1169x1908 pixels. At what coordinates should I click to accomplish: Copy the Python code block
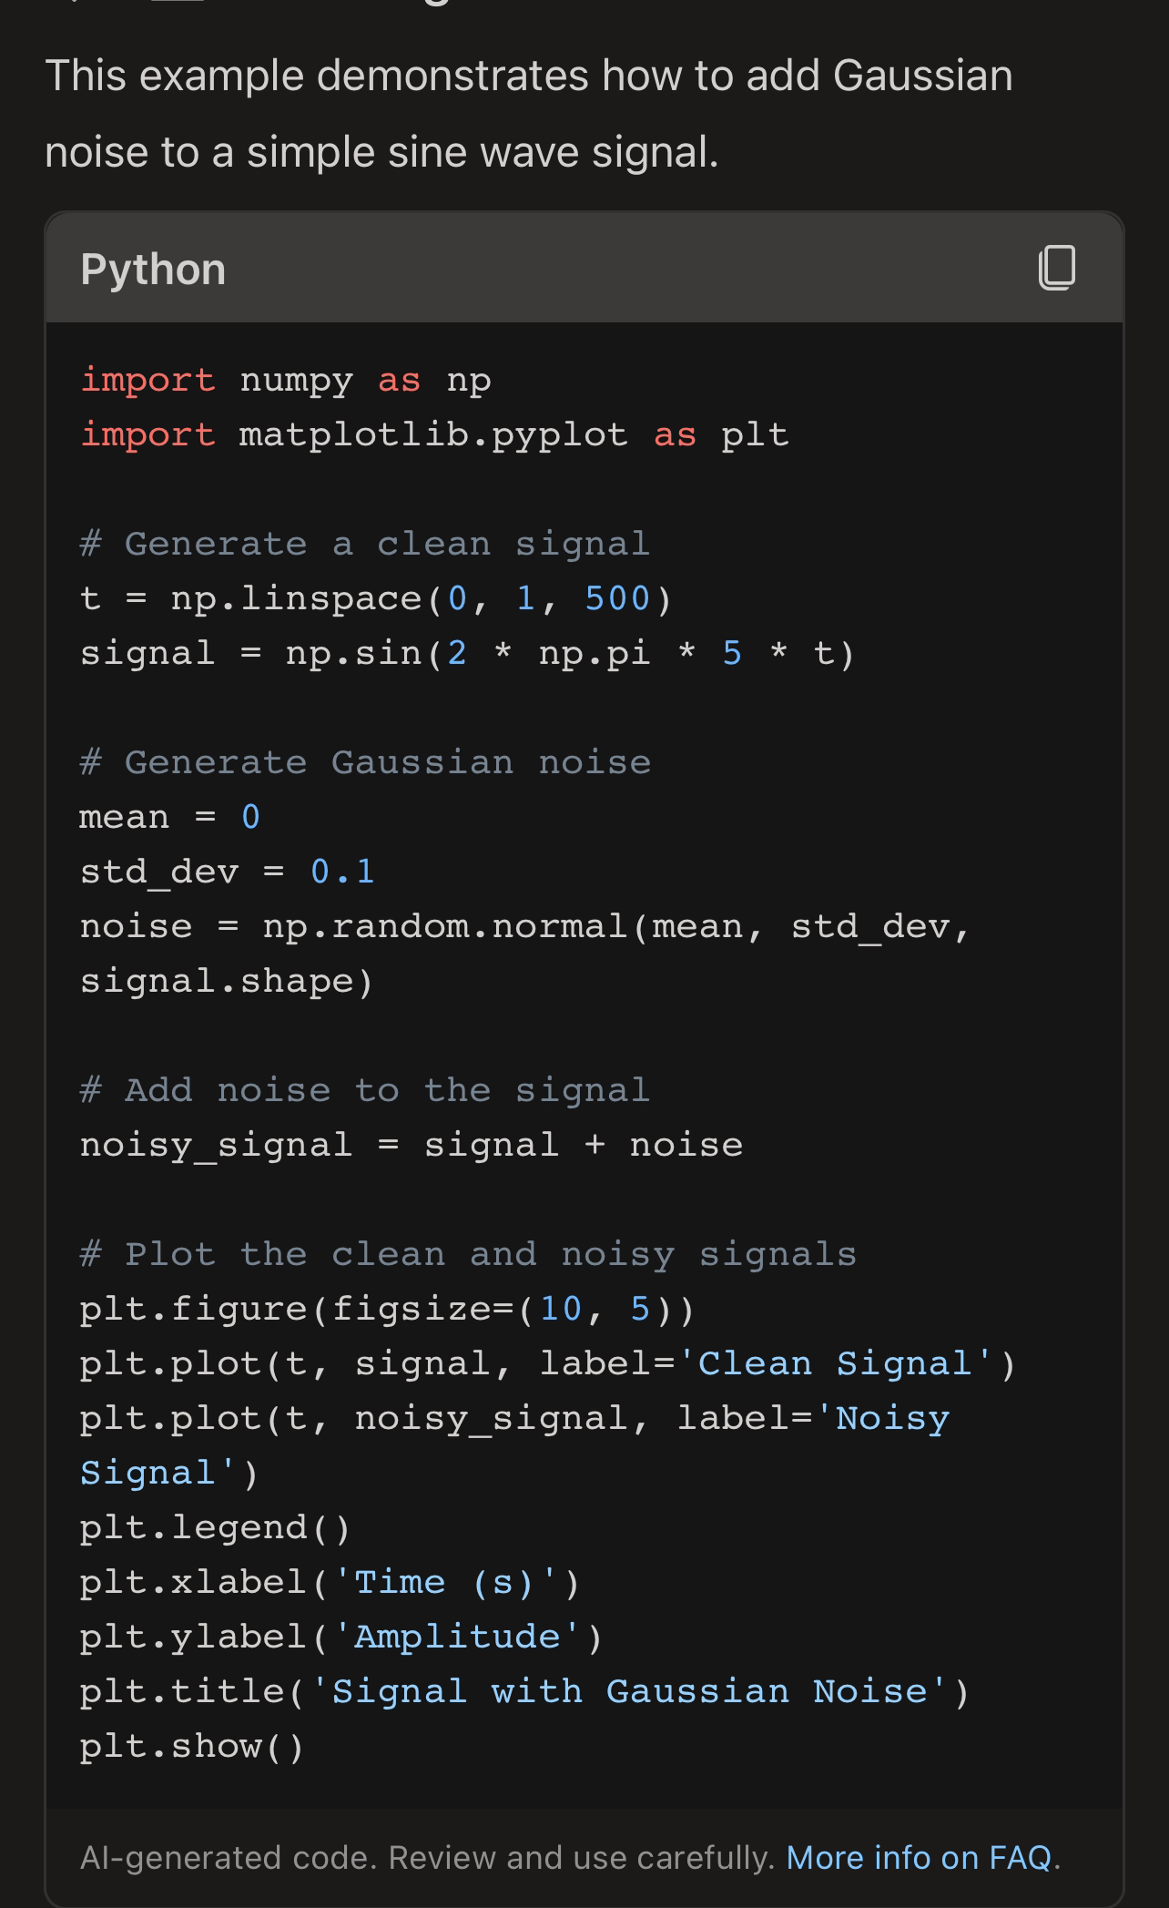pos(1056,268)
